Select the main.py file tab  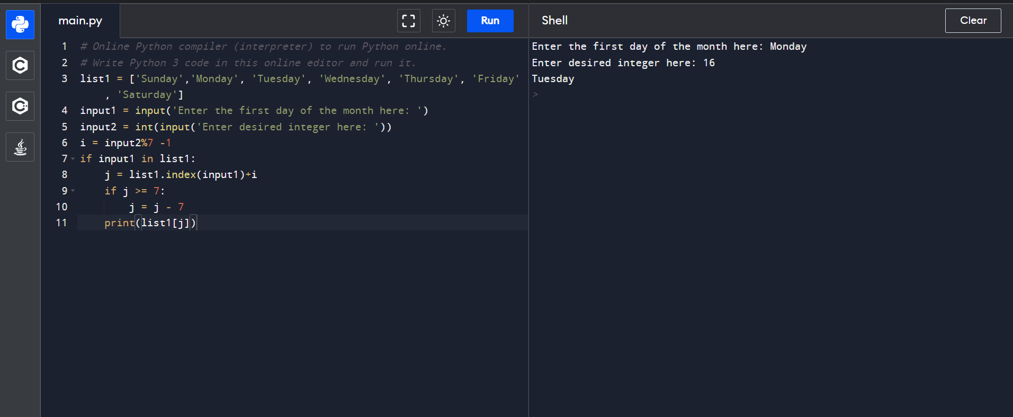(x=80, y=21)
